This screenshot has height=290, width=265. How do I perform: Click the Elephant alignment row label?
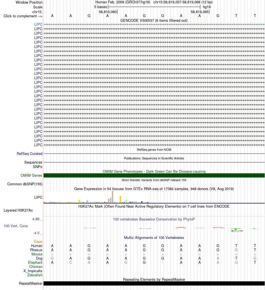(x=35, y=263)
